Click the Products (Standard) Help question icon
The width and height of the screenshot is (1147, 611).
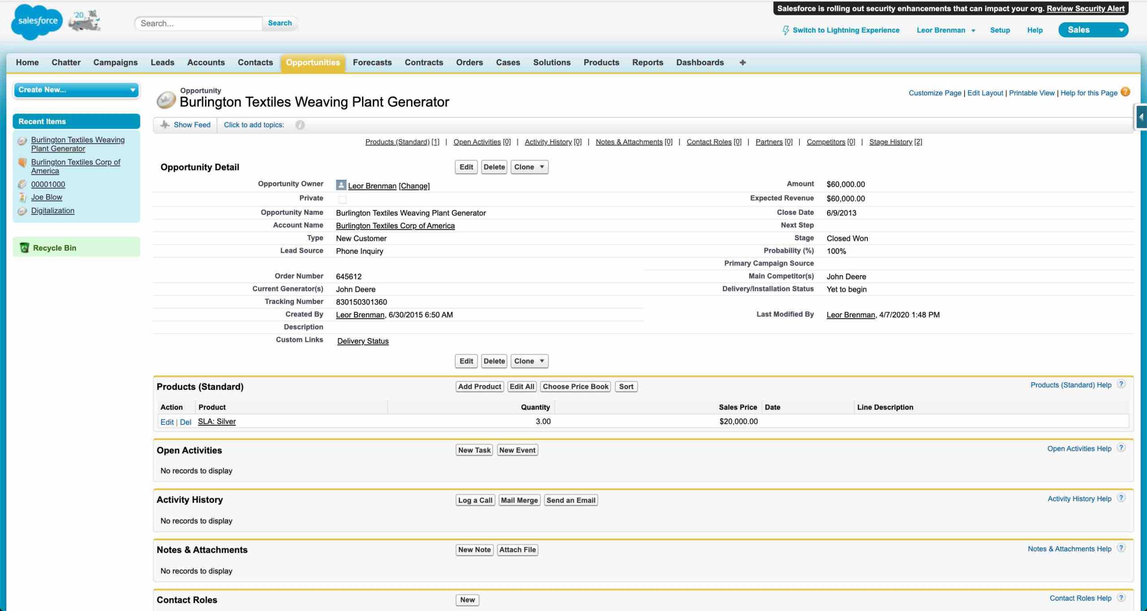pyautogui.click(x=1121, y=384)
